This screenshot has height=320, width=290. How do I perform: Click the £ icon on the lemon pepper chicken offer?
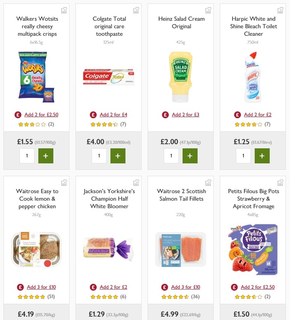click(20, 287)
